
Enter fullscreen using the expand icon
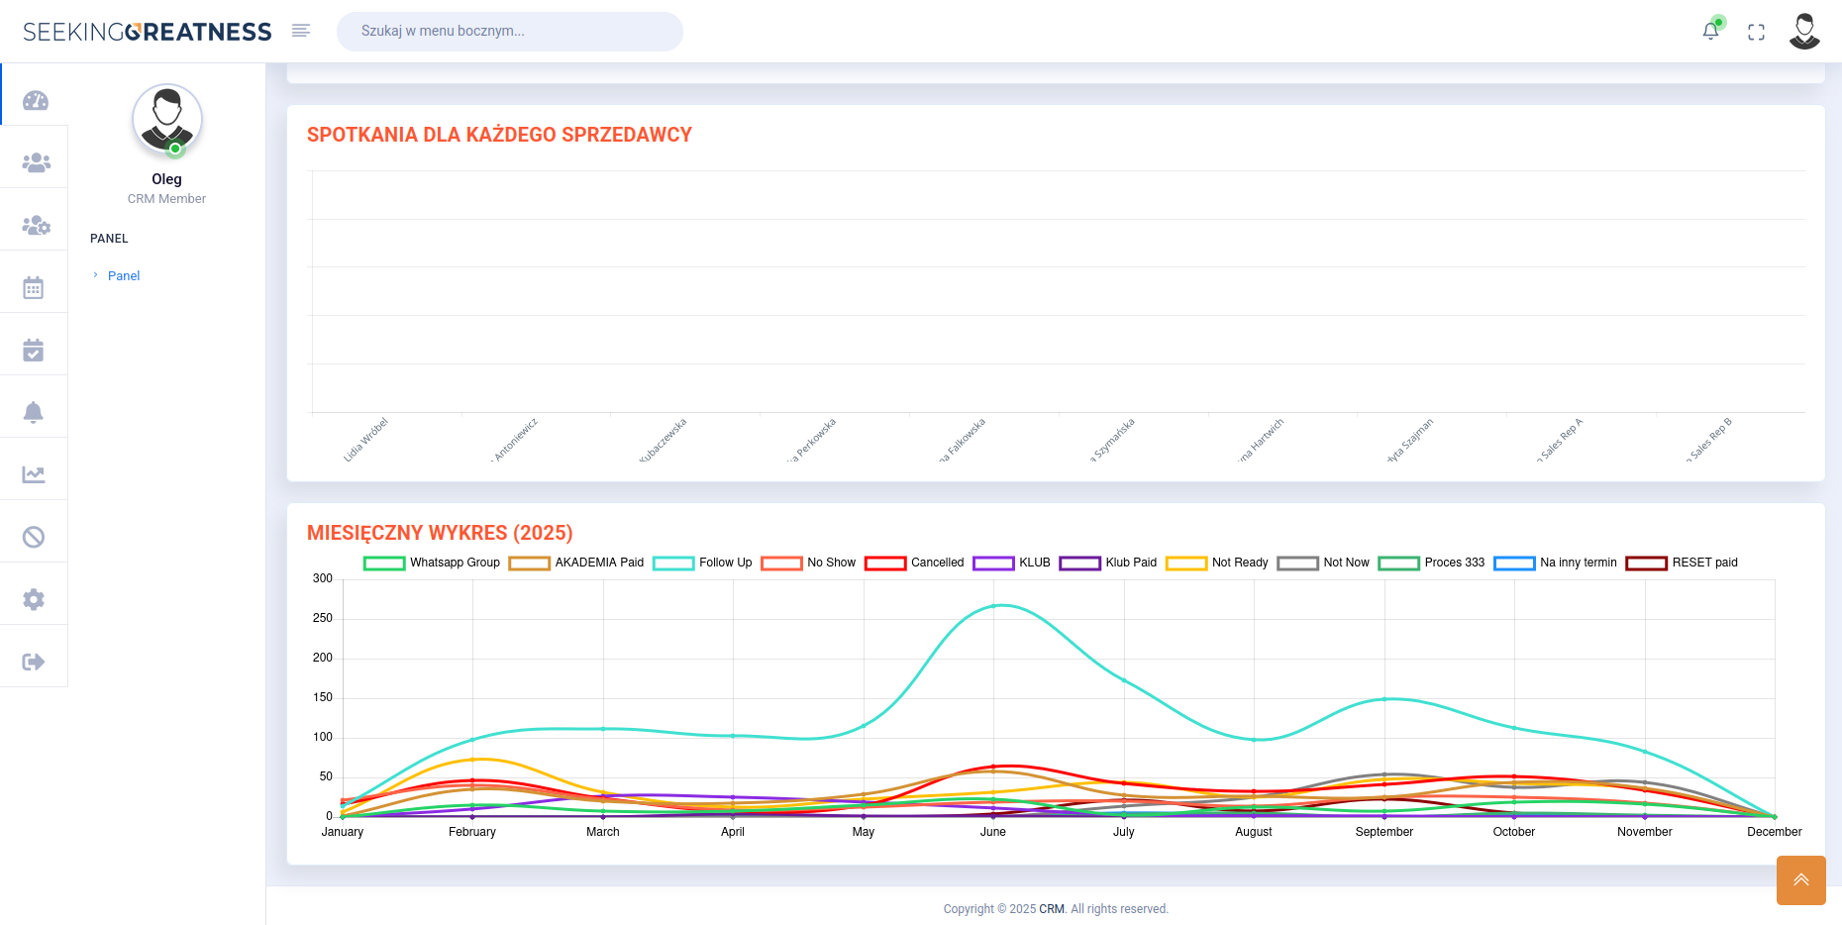point(1757,32)
